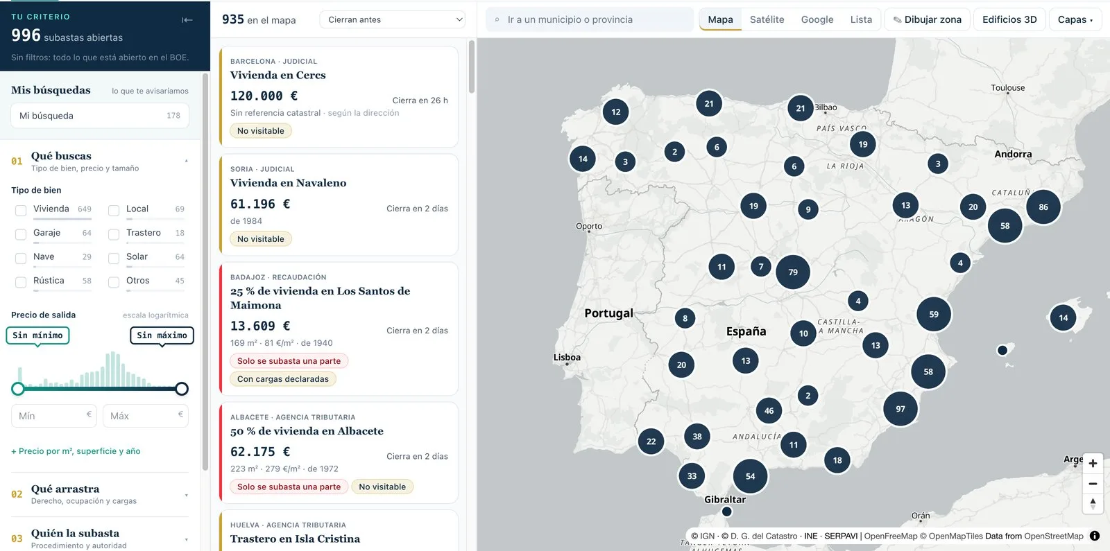The width and height of the screenshot is (1110, 551).
Task: Enable Edificios 3D view
Action: [x=1009, y=19]
